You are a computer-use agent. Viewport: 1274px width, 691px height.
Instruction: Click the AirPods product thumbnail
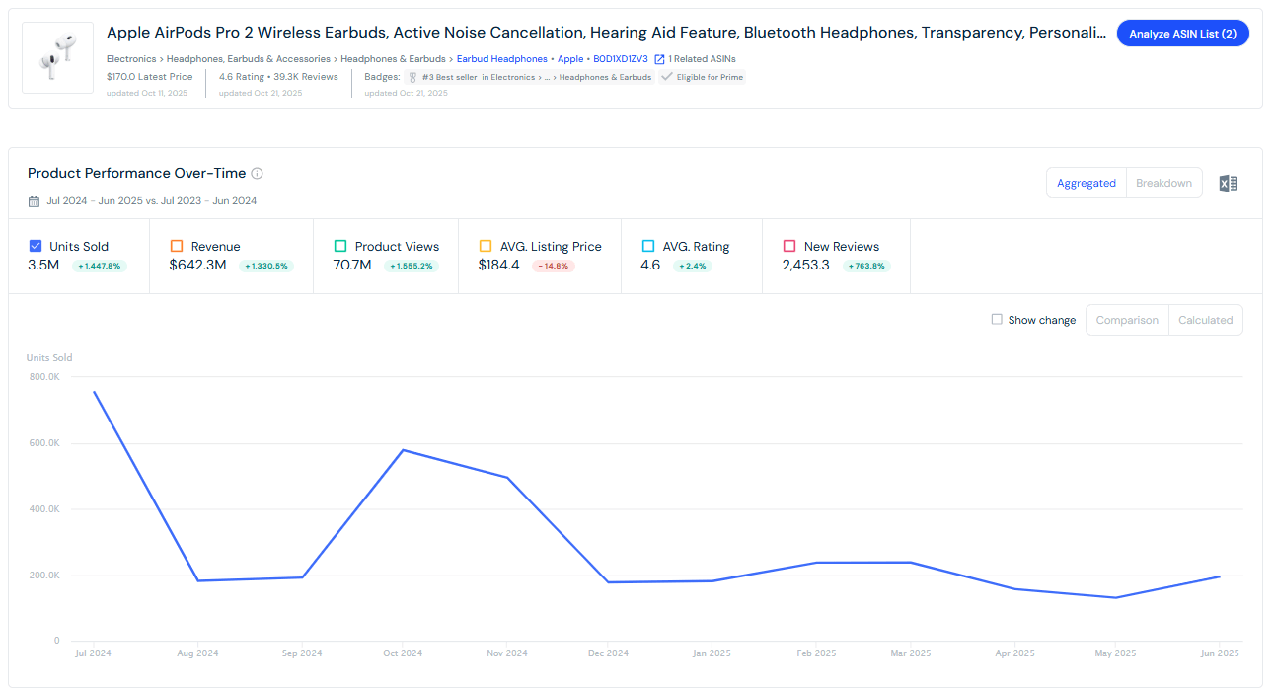[56, 57]
